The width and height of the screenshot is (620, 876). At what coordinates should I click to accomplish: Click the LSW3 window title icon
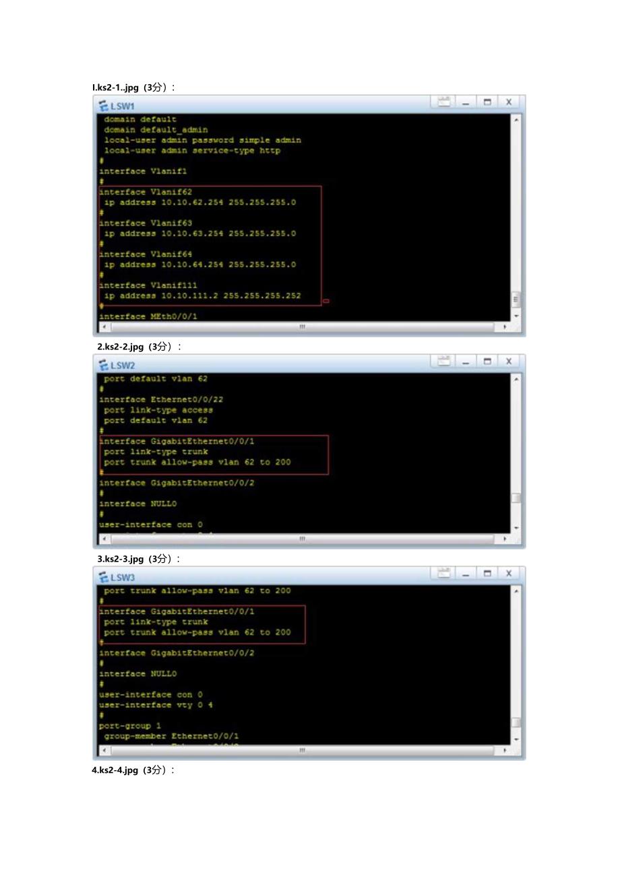[104, 578]
